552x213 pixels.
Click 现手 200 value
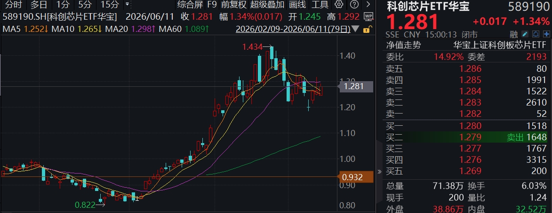pos(456,197)
